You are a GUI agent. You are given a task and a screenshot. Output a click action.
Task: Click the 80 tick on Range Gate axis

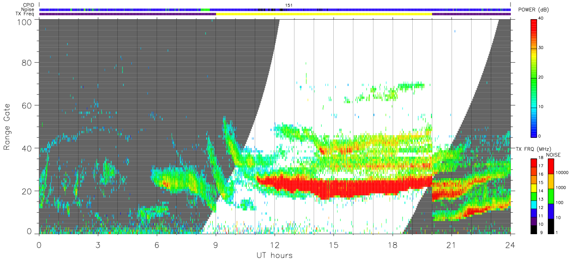[27, 62]
